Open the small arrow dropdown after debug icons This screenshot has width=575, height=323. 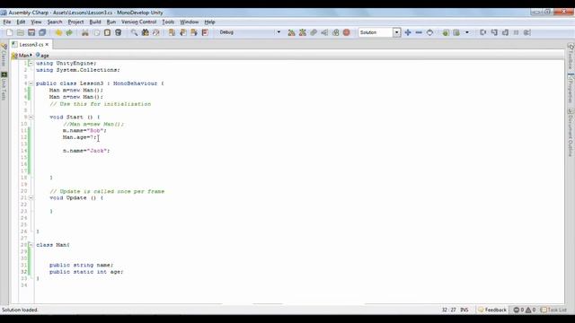pyautogui.click(x=467, y=32)
